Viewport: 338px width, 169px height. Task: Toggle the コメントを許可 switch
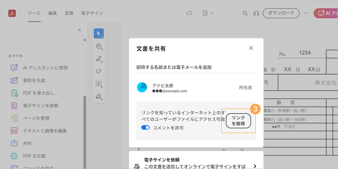click(146, 128)
